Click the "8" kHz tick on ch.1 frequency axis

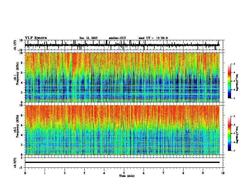[x=22, y=63]
